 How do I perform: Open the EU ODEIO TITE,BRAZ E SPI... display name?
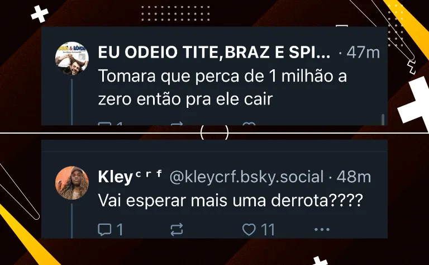[214, 53]
